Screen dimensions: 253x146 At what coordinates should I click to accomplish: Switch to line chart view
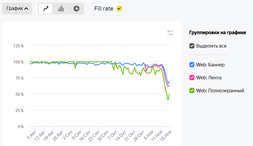pos(46,9)
